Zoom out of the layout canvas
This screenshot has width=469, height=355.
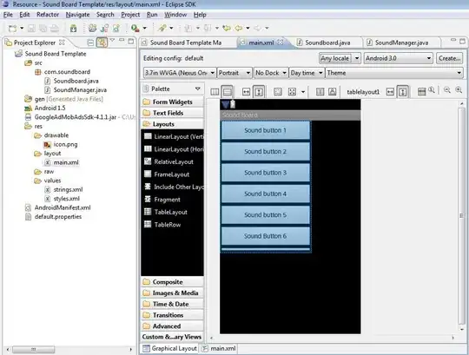click(447, 90)
